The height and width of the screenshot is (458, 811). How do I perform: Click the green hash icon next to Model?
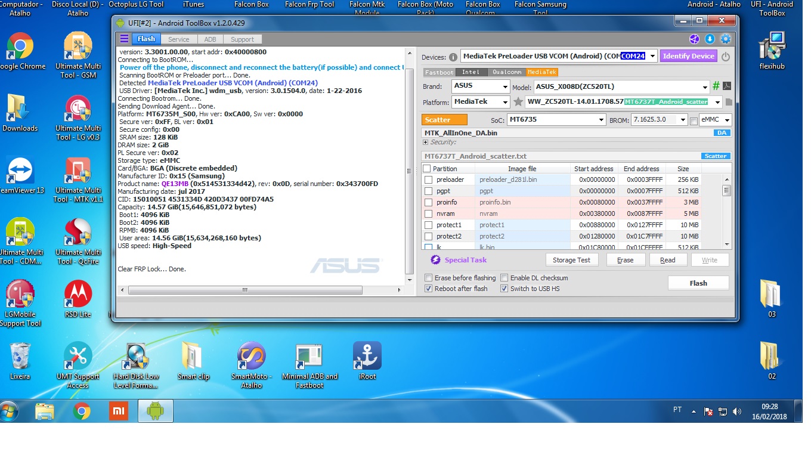coord(716,86)
